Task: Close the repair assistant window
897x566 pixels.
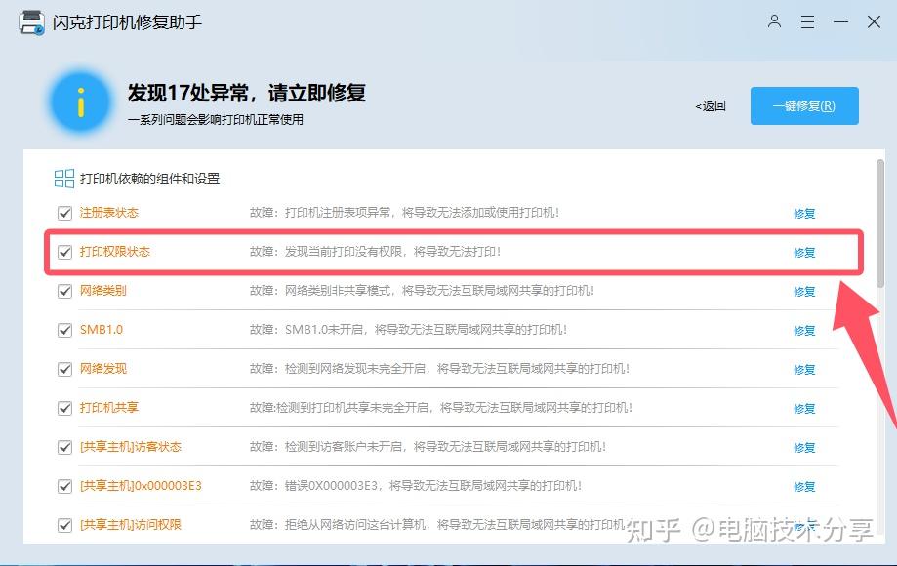Action: coord(874,22)
